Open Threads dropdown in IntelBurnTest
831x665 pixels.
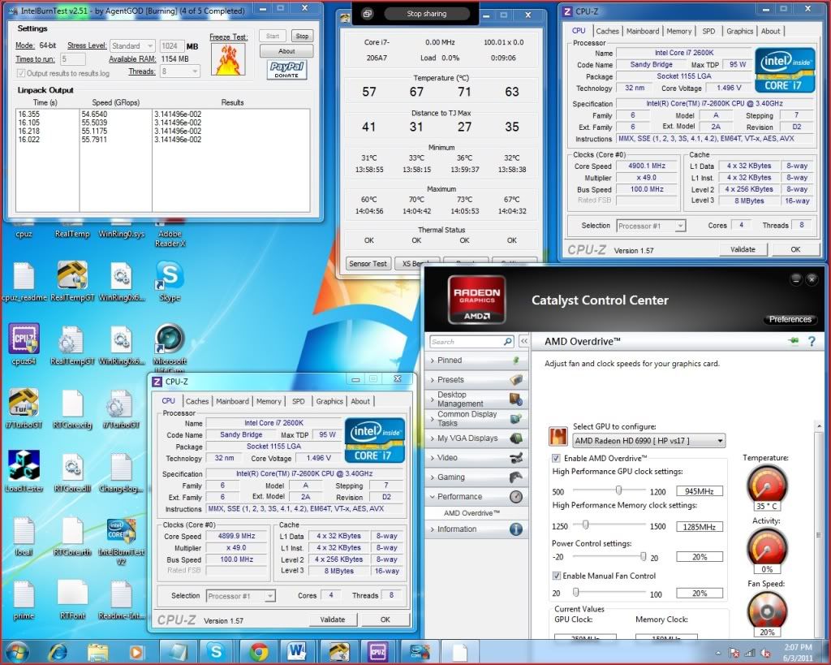(x=180, y=71)
